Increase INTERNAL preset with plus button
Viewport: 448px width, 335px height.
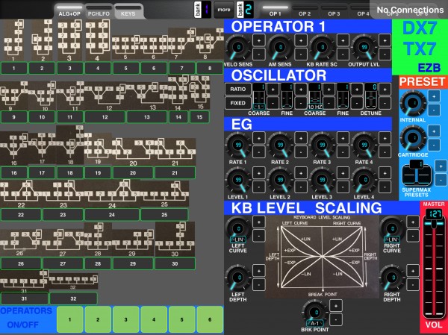pos(434,96)
